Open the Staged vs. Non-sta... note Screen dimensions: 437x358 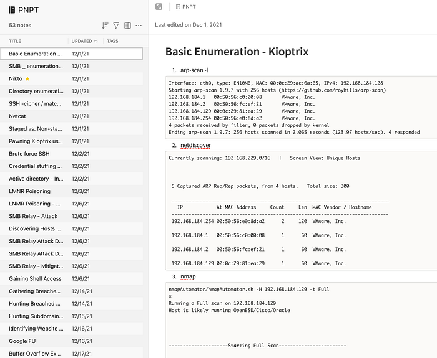pyautogui.click(x=71, y=129)
